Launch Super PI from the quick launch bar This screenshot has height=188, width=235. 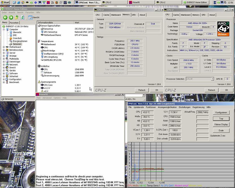pyautogui.click(x=44, y=3)
